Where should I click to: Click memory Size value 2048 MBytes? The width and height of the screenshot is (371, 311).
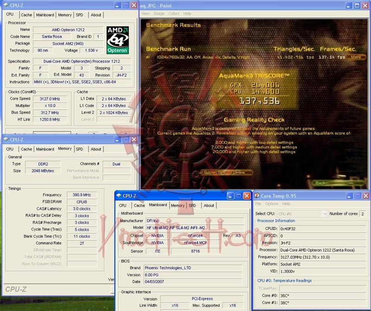tap(43, 171)
